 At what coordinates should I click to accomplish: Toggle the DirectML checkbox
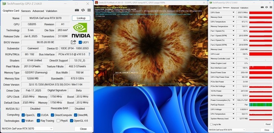(x=75, y=115)
